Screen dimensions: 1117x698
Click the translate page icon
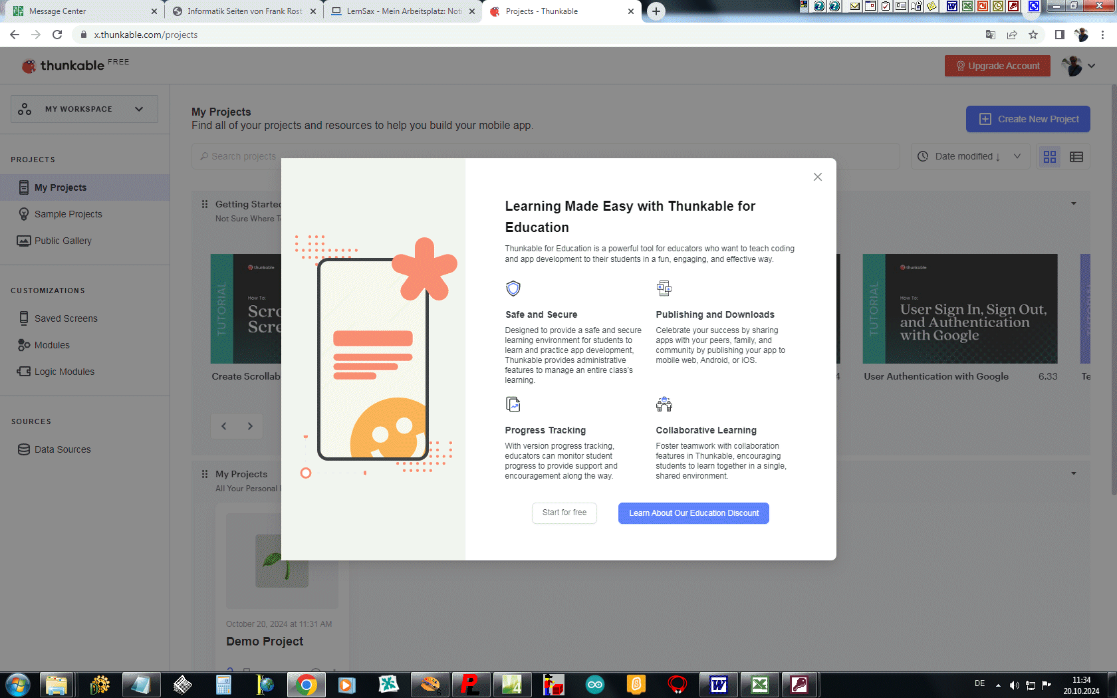pos(991,35)
